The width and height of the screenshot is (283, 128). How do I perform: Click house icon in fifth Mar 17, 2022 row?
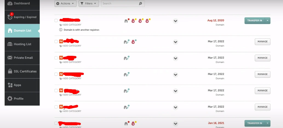coord(126,107)
